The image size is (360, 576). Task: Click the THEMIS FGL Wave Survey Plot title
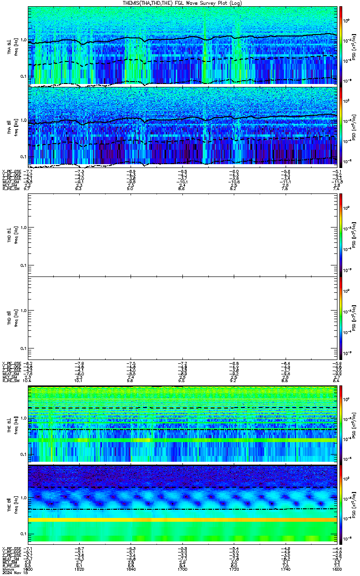(182, 3)
